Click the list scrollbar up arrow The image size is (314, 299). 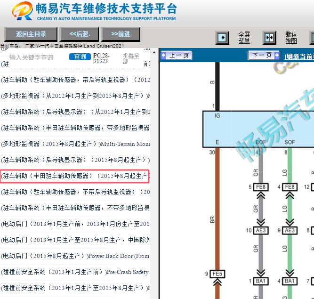click(x=154, y=52)
